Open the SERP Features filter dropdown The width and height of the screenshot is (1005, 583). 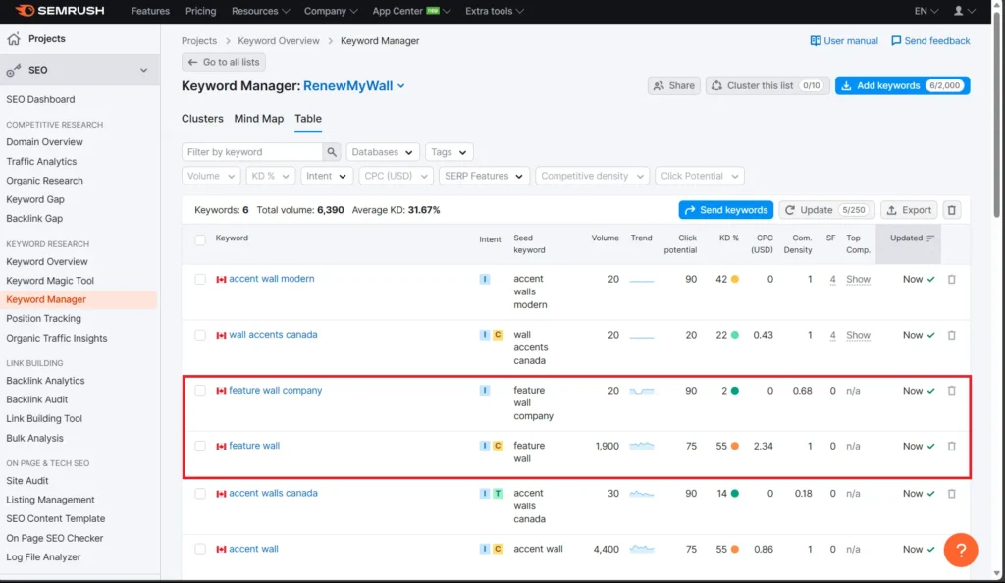tap(484, 176)
